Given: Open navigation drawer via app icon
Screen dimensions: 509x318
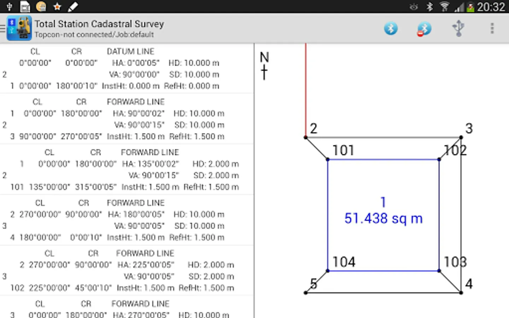Looking at the screenshot, I should tap(18, 28).
